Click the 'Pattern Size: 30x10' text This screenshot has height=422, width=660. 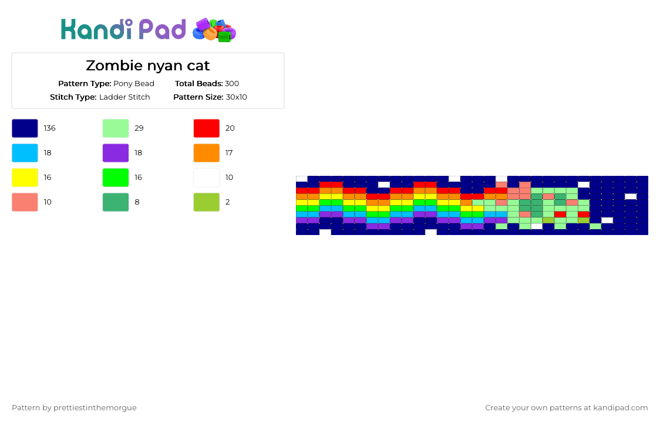click(210, 97)
